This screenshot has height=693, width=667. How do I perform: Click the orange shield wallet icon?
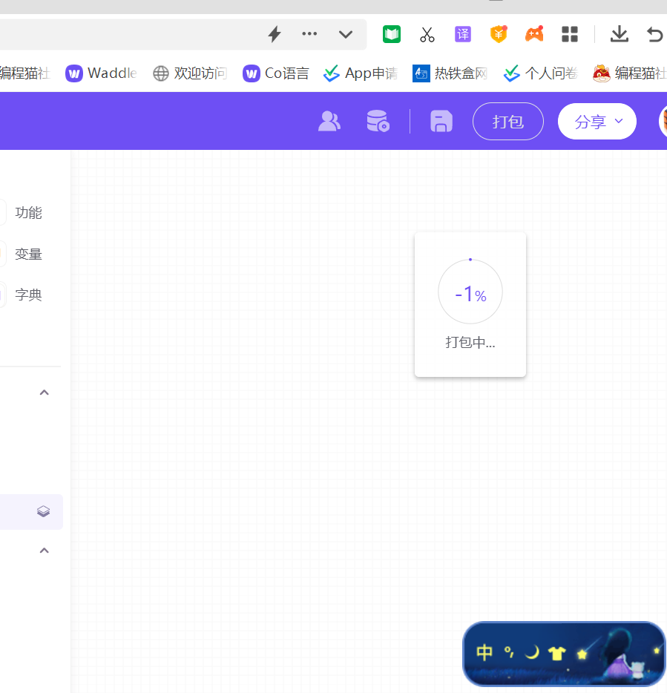click(x=499, y=34)
